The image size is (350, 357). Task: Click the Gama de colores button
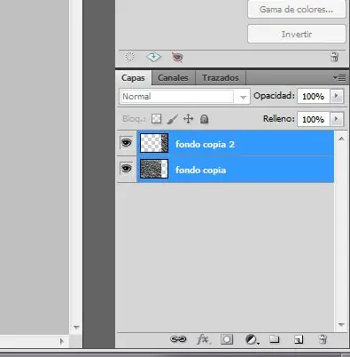click(297, 10)
